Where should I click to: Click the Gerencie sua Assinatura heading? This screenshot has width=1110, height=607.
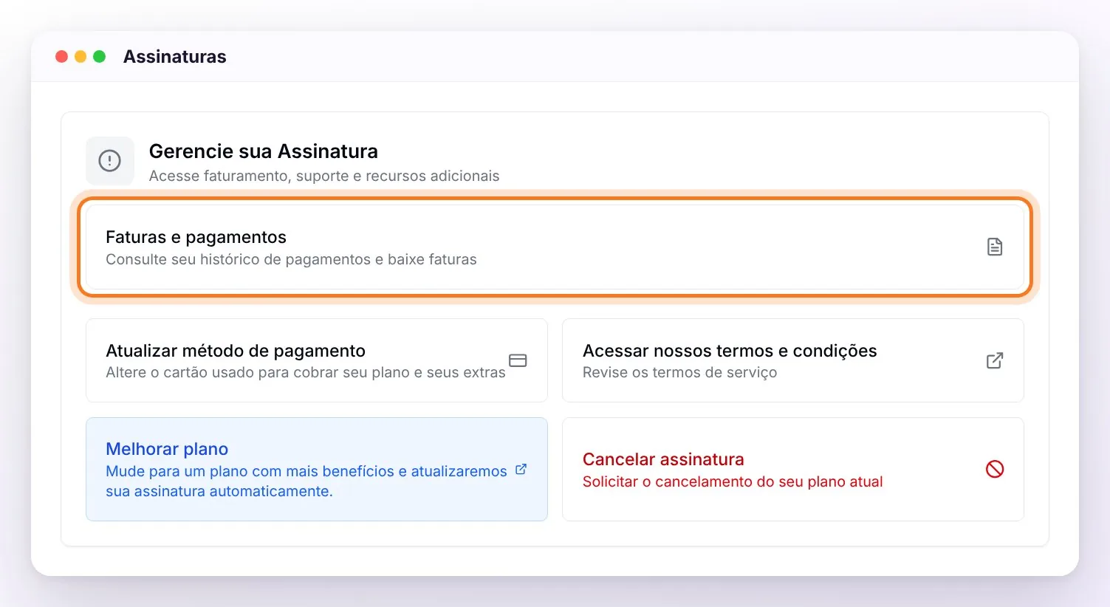[x=264, y=151]
